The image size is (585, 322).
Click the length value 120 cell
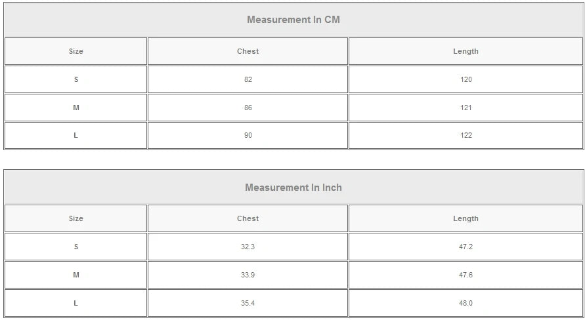coord(466,79)
